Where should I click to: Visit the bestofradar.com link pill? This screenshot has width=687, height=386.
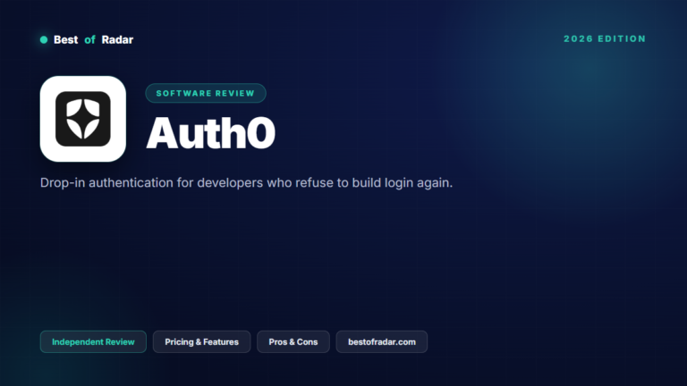(382, 342)
